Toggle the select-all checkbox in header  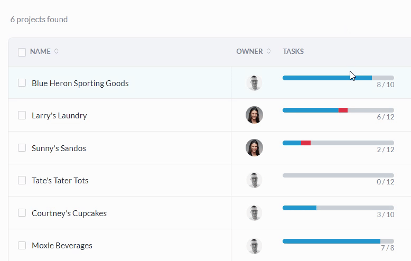pyautogui.click(x=22, y=52)
